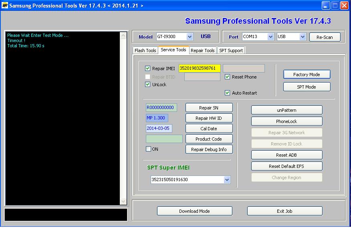Open the Model GT-I9300 dropdown
The image size is (351, 228).
pos(190,36)
